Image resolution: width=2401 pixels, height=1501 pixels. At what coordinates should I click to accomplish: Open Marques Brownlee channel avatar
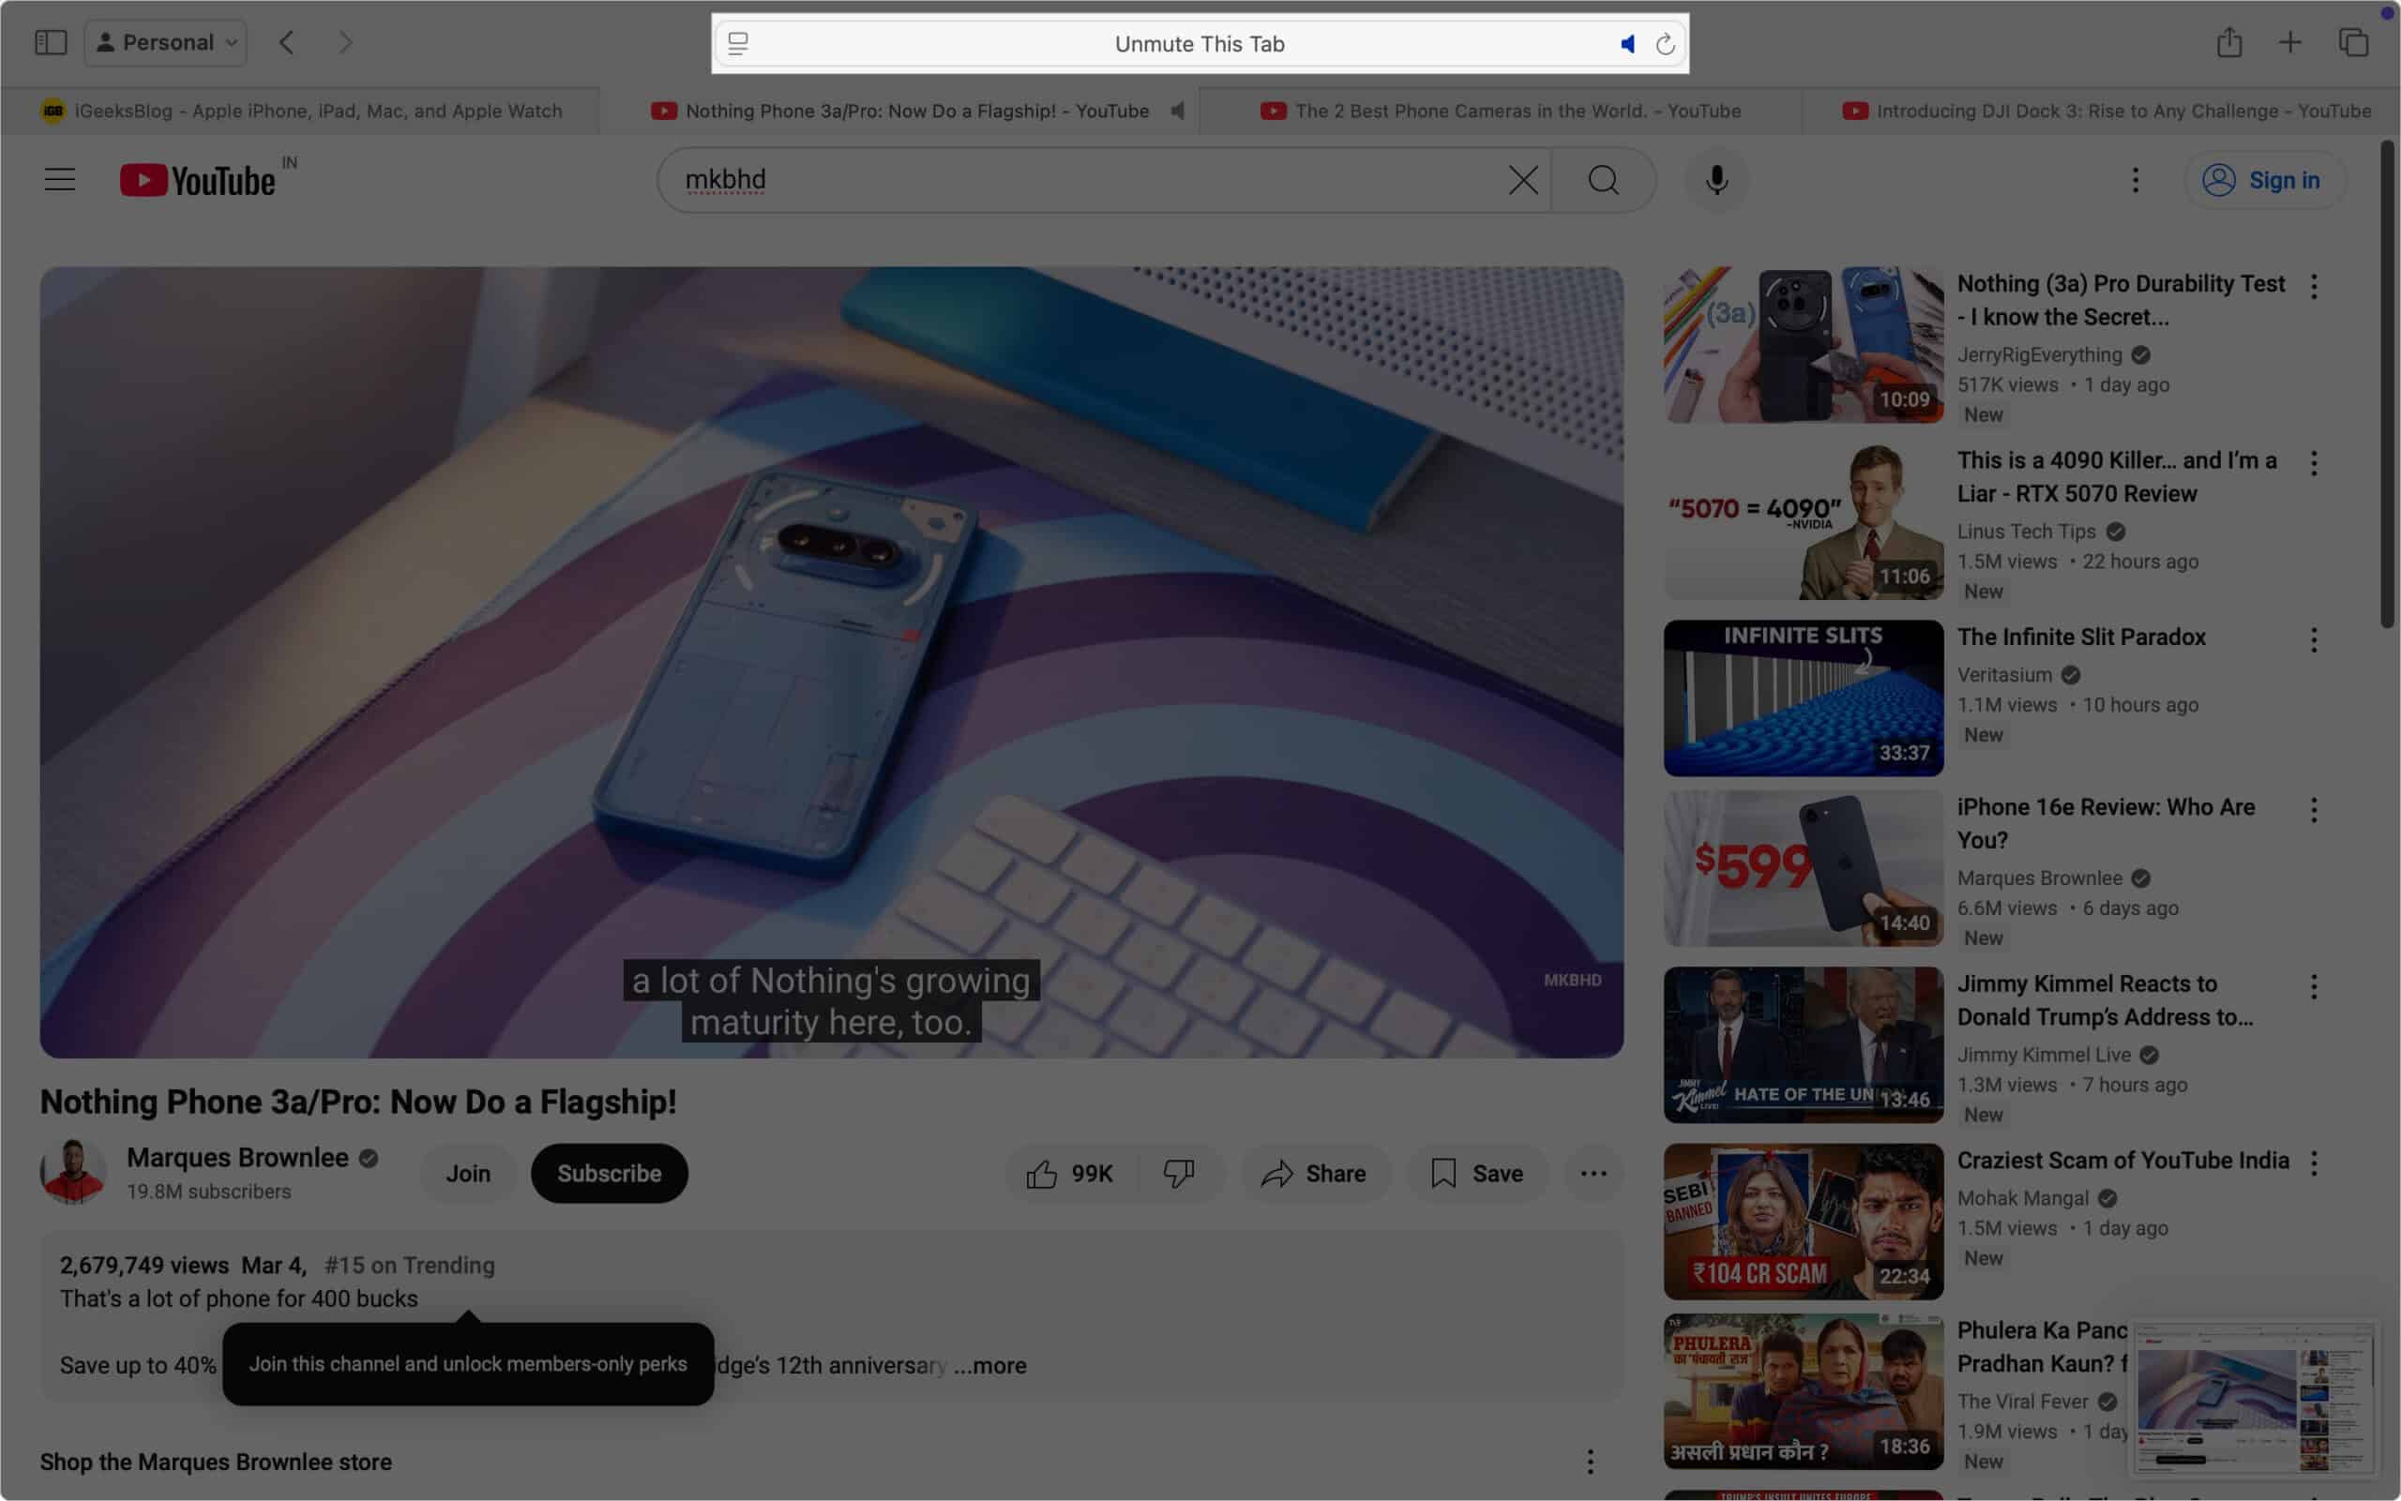click(72, 1173)
